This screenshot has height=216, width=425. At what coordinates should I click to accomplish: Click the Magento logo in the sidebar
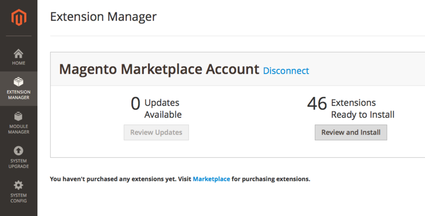18,18
